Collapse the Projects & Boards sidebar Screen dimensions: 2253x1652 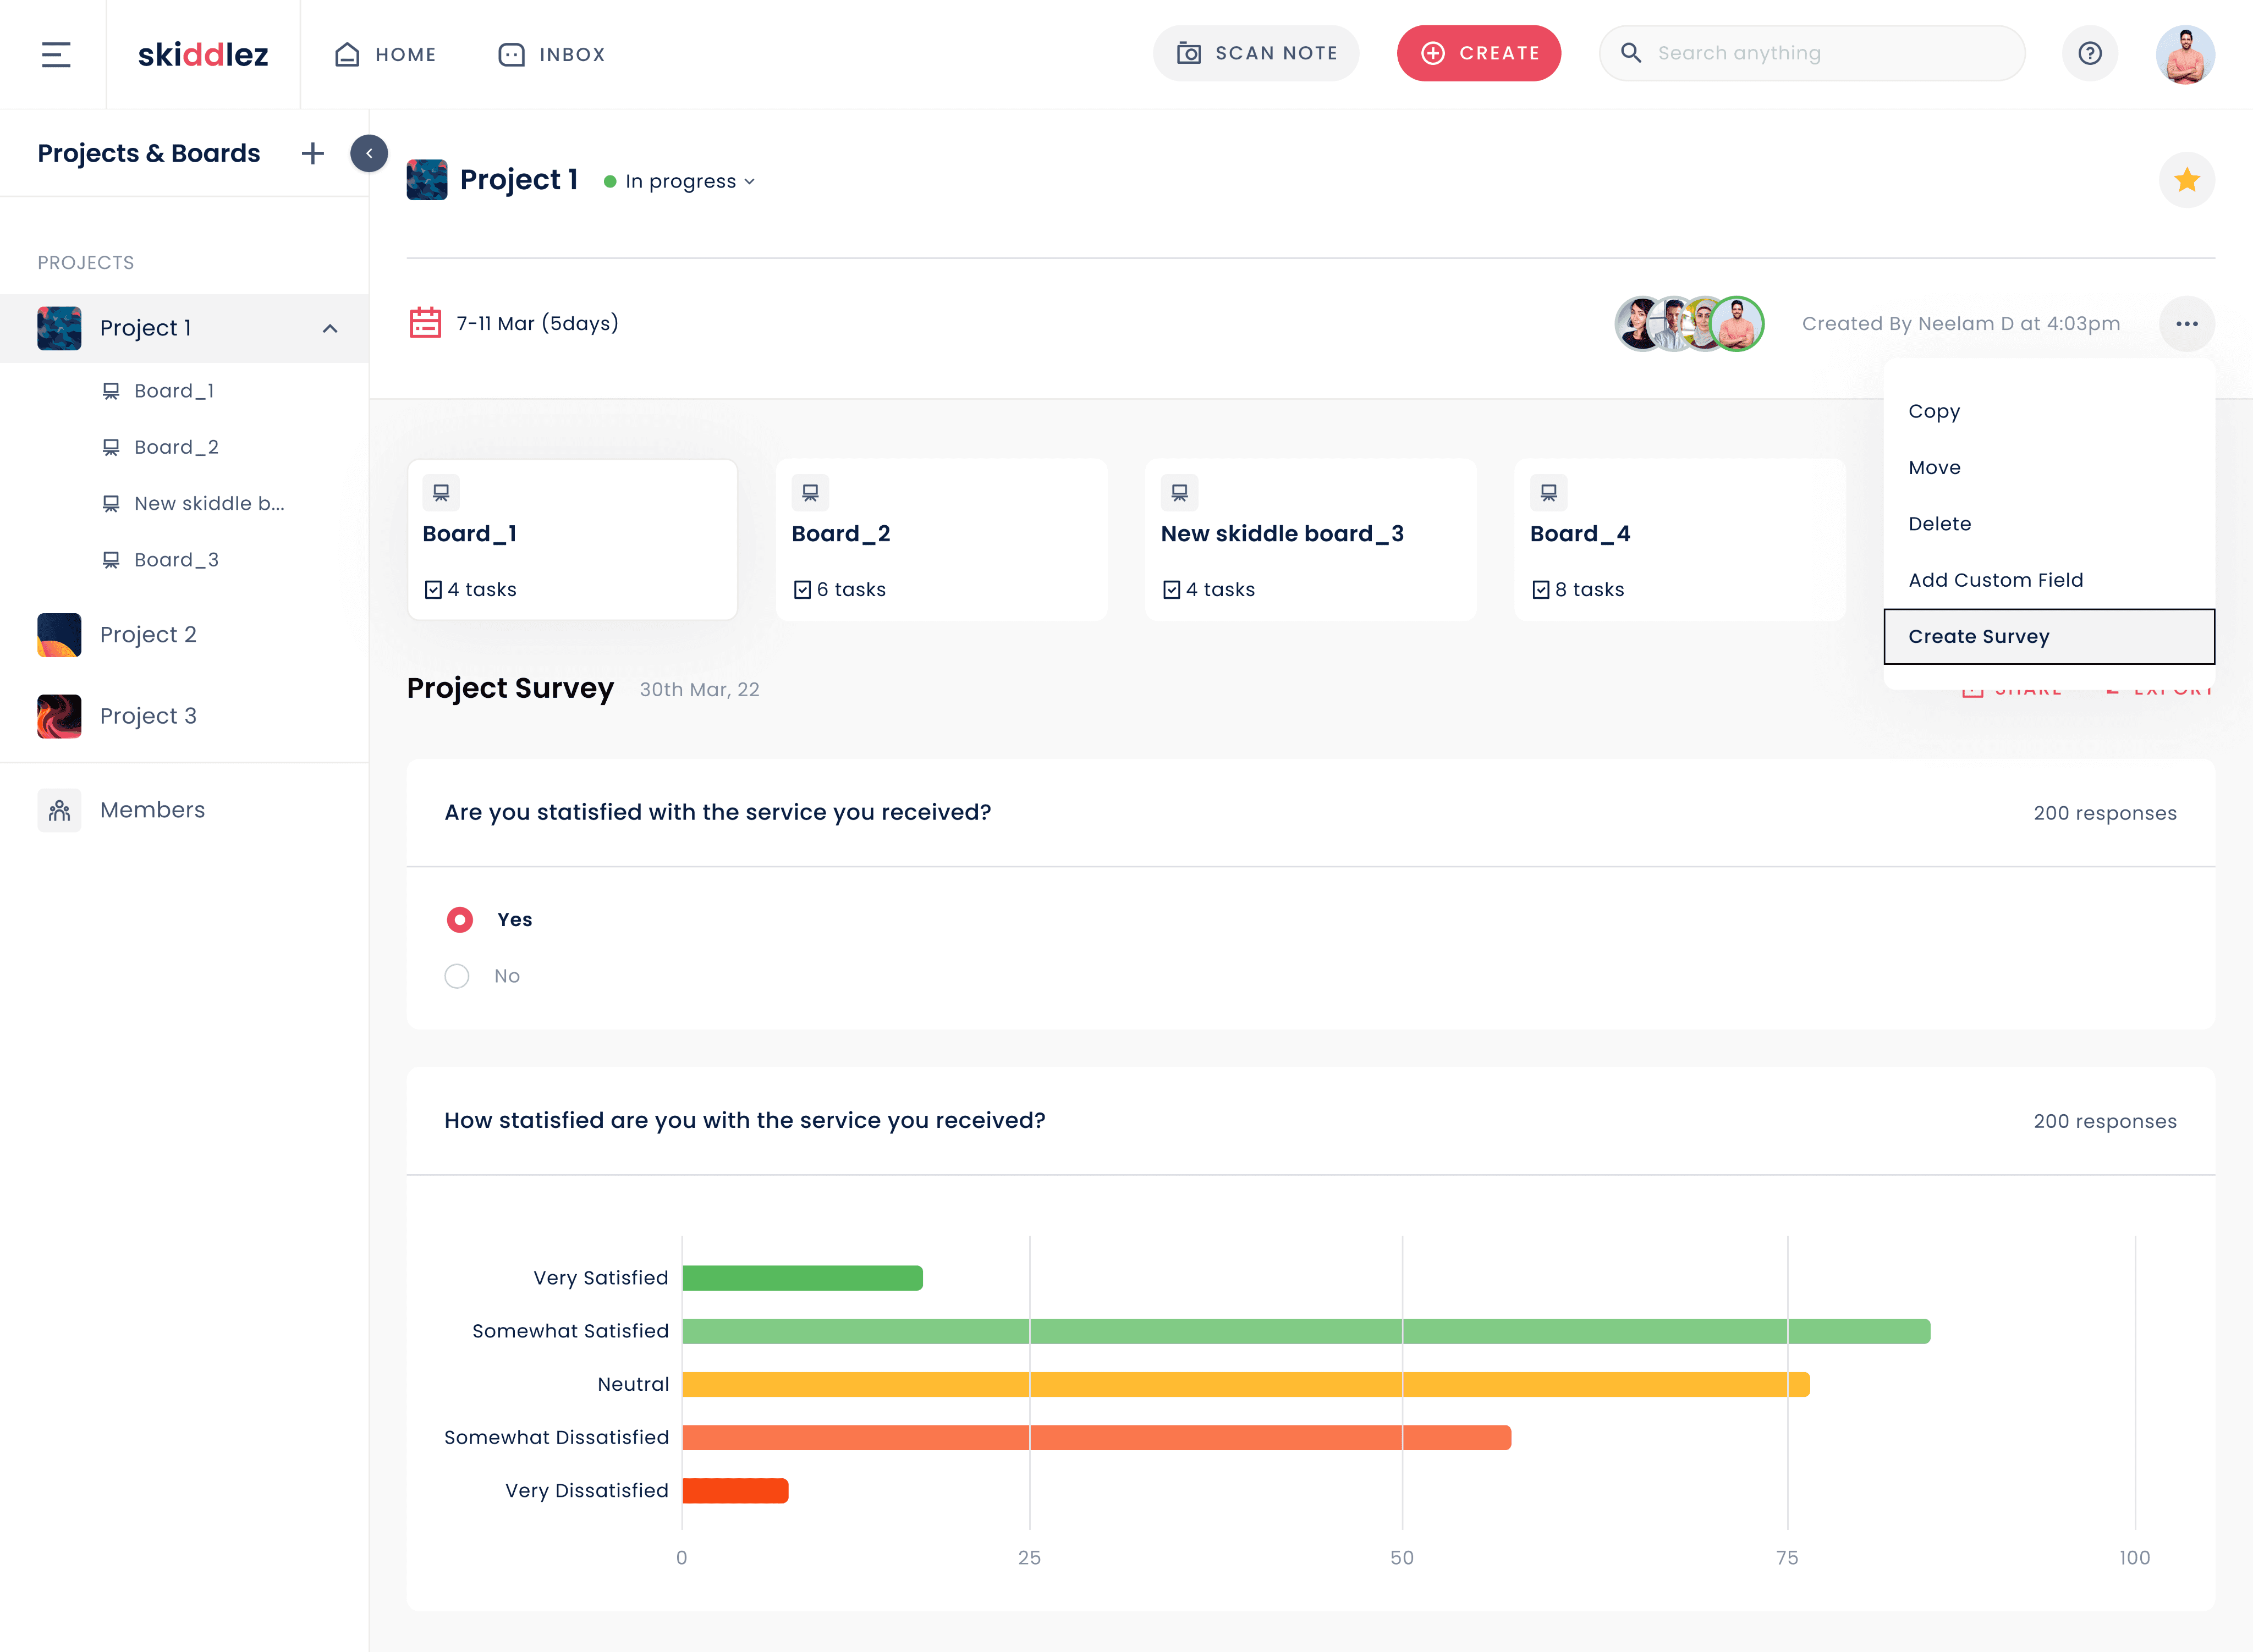pyautogui.click(x=369, y=153)
